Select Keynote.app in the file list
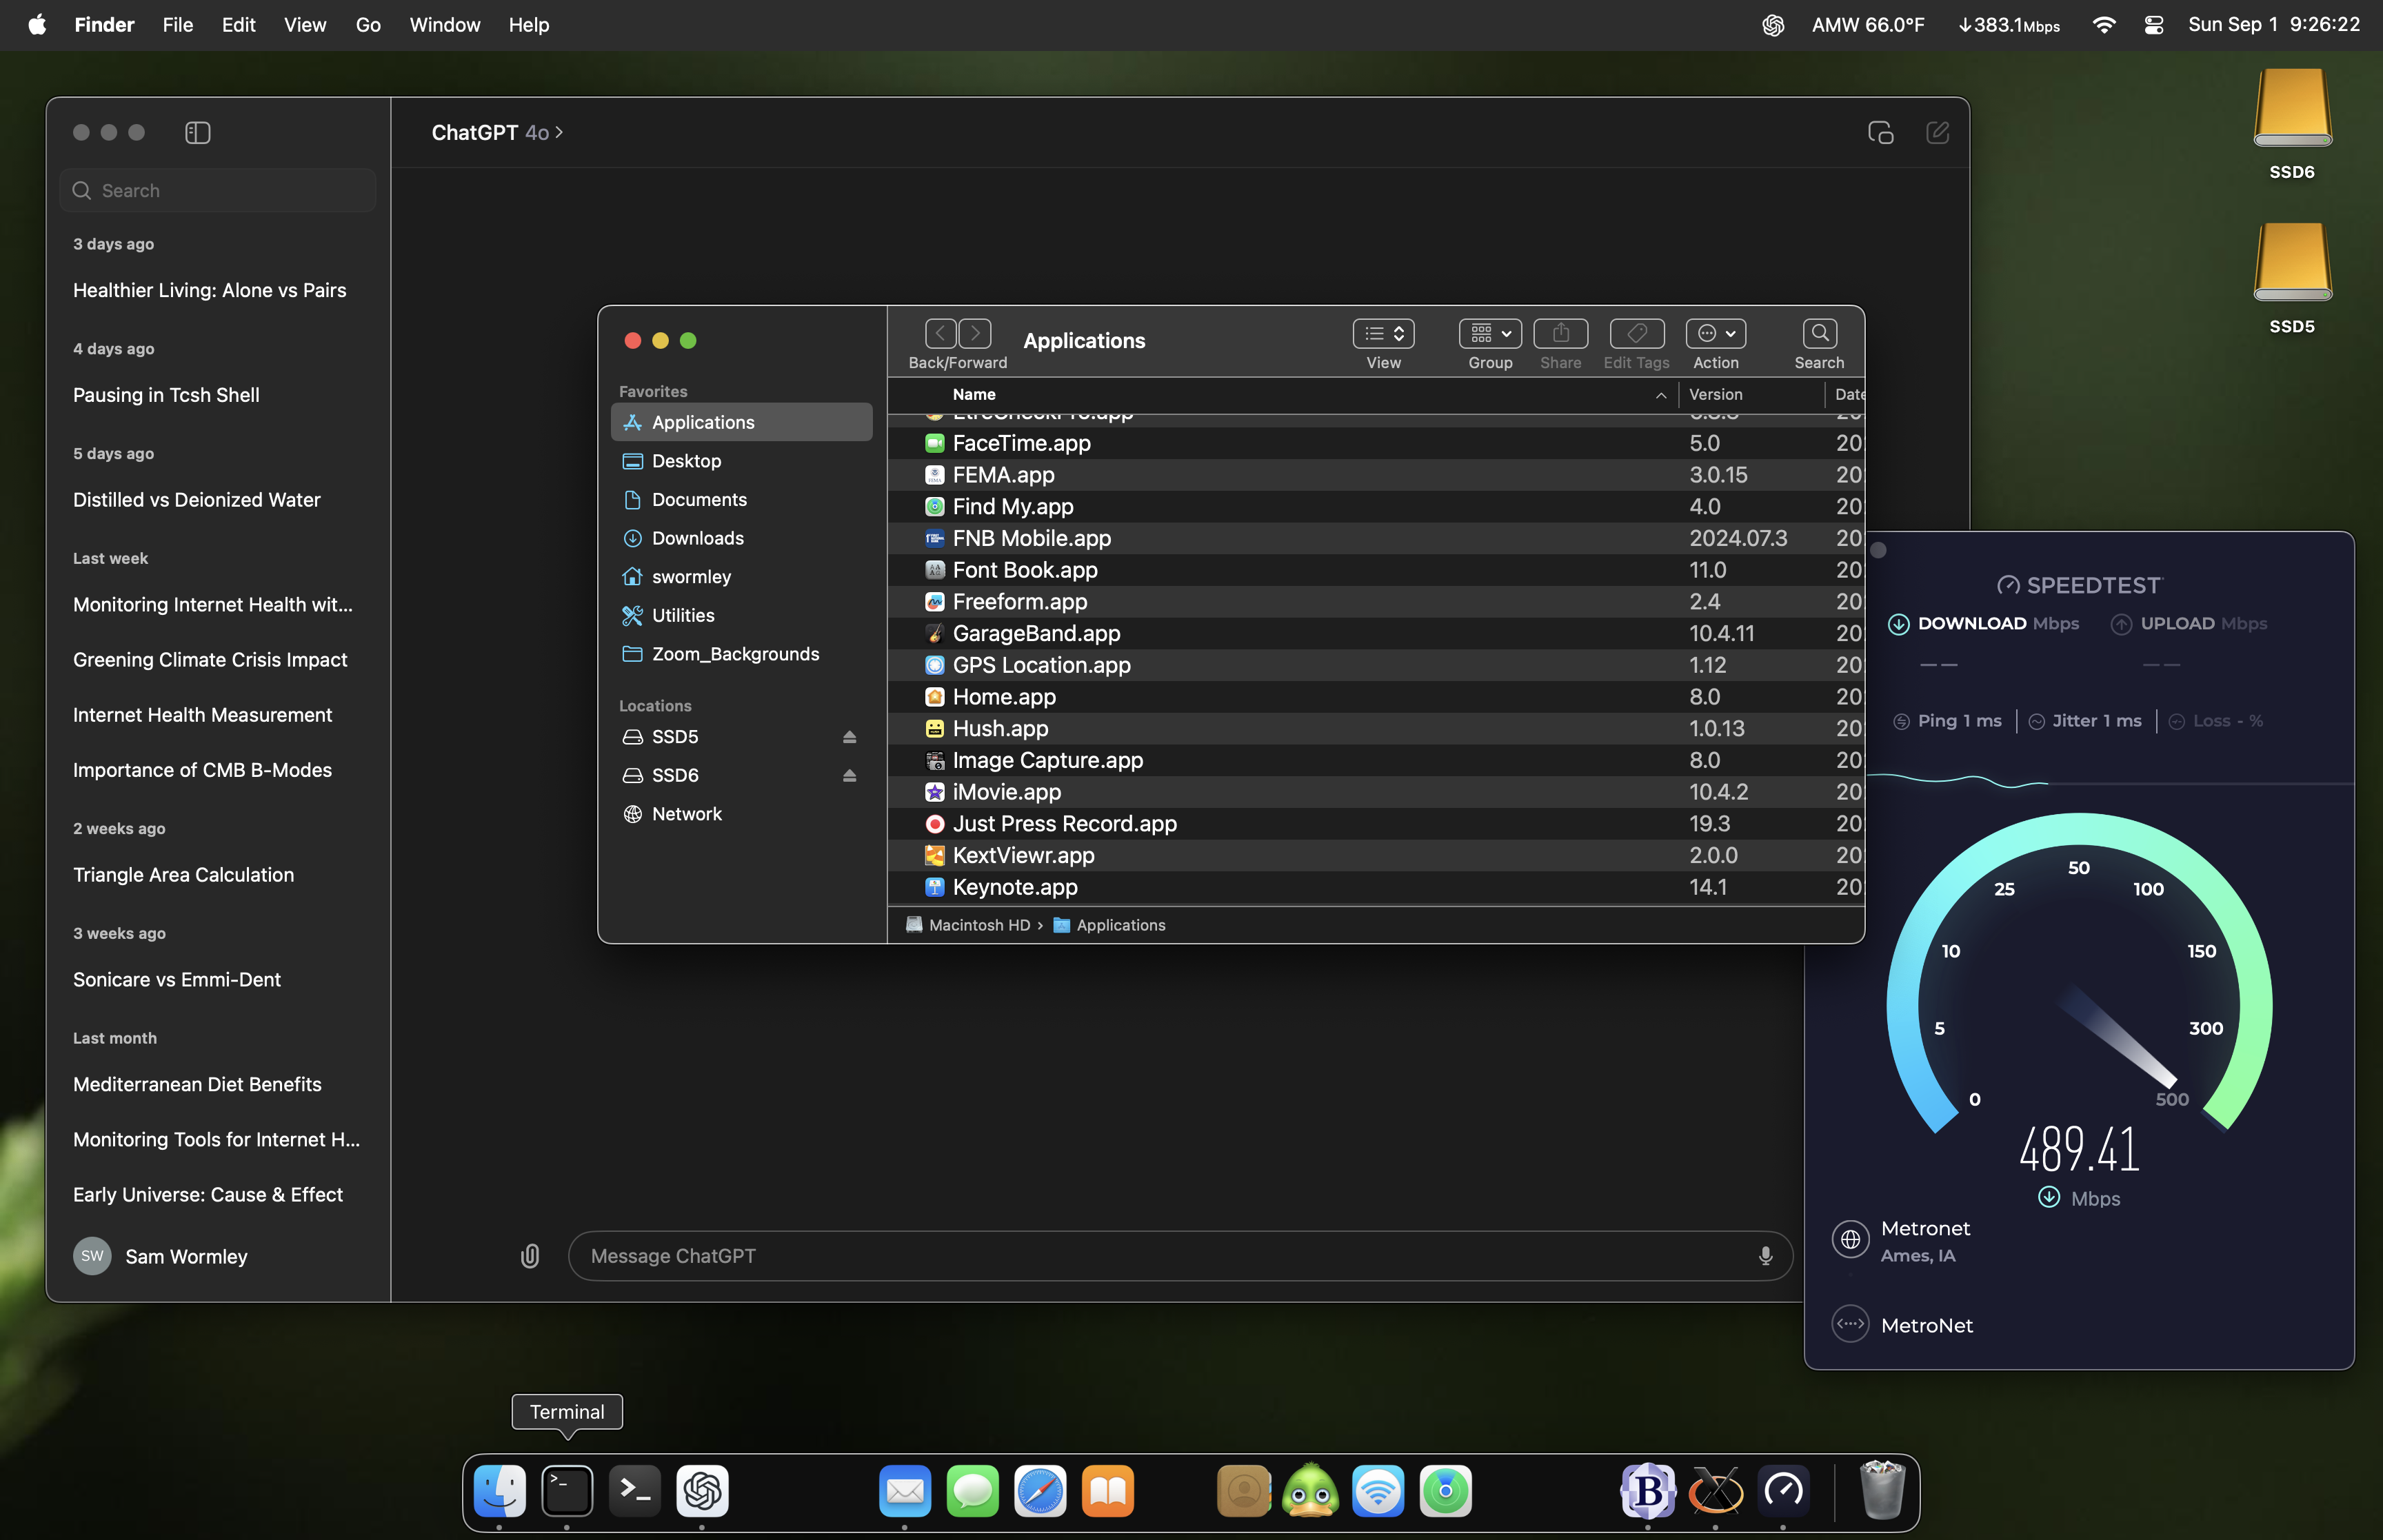Image resolution: width=2383 pixels, height=1540 pixels. click(x=1375, y=887)
